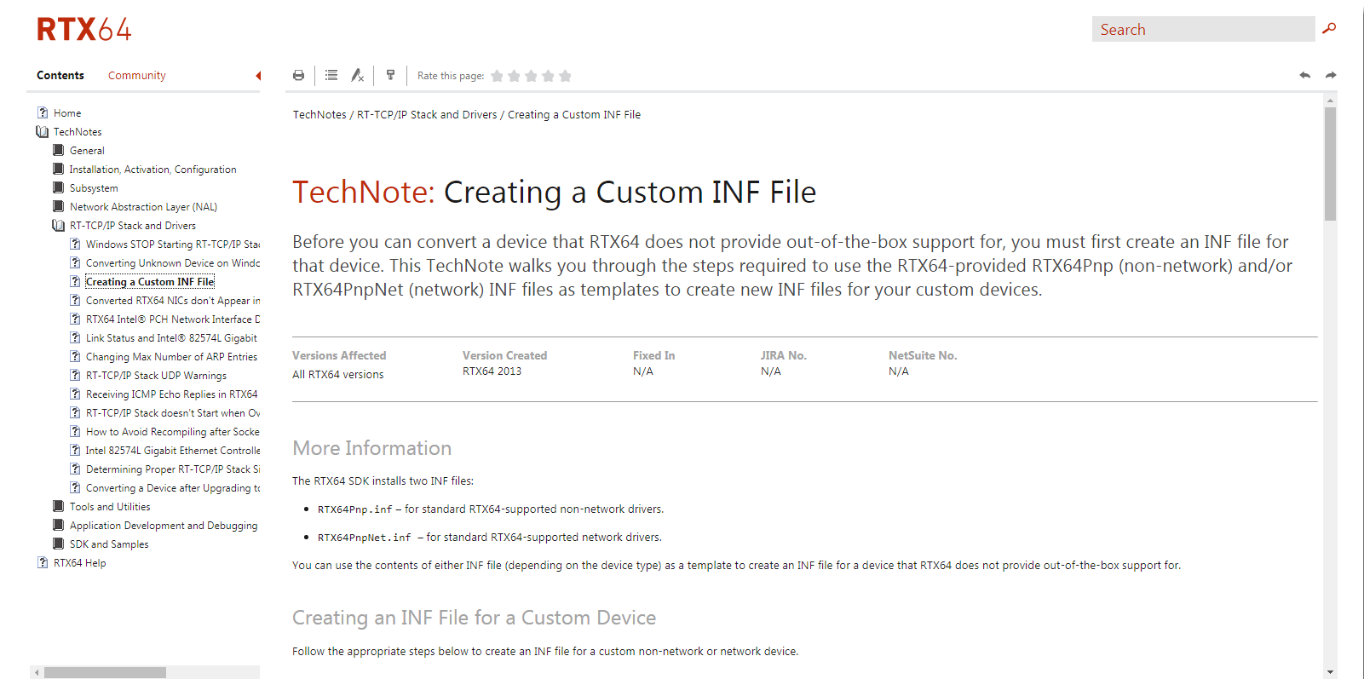Click the content vertical scrollbar thumb
1364x679 pixels.
1330,164
